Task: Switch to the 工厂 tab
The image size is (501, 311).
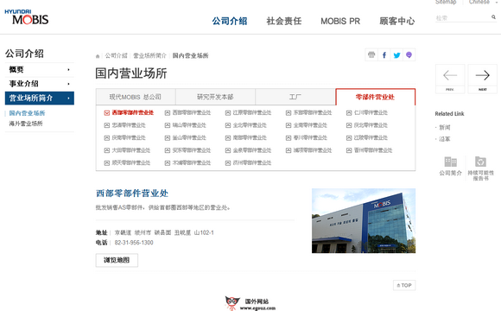Action: pos(295,97)
